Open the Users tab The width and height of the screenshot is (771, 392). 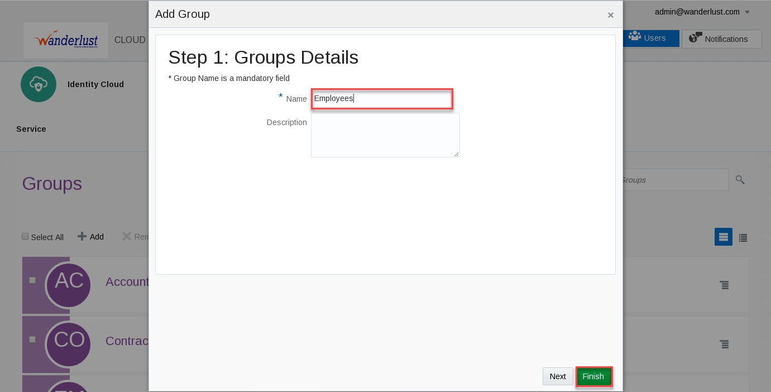click(x=651, y=39)
